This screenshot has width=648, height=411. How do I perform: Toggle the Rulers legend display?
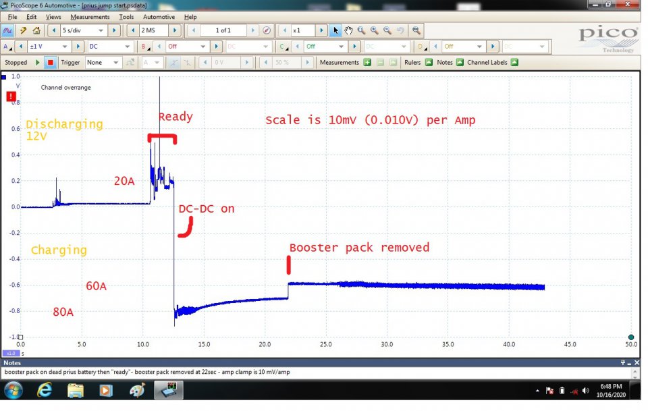pyautogui.click(x=428, y=63)
